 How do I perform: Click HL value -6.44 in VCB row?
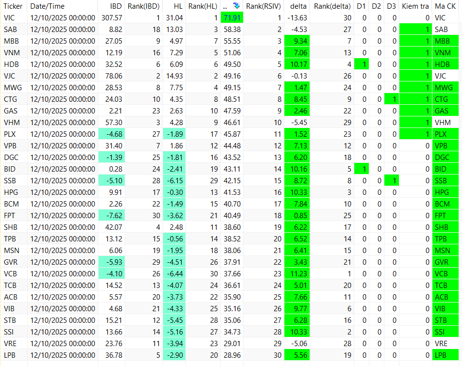coord(174,273)
